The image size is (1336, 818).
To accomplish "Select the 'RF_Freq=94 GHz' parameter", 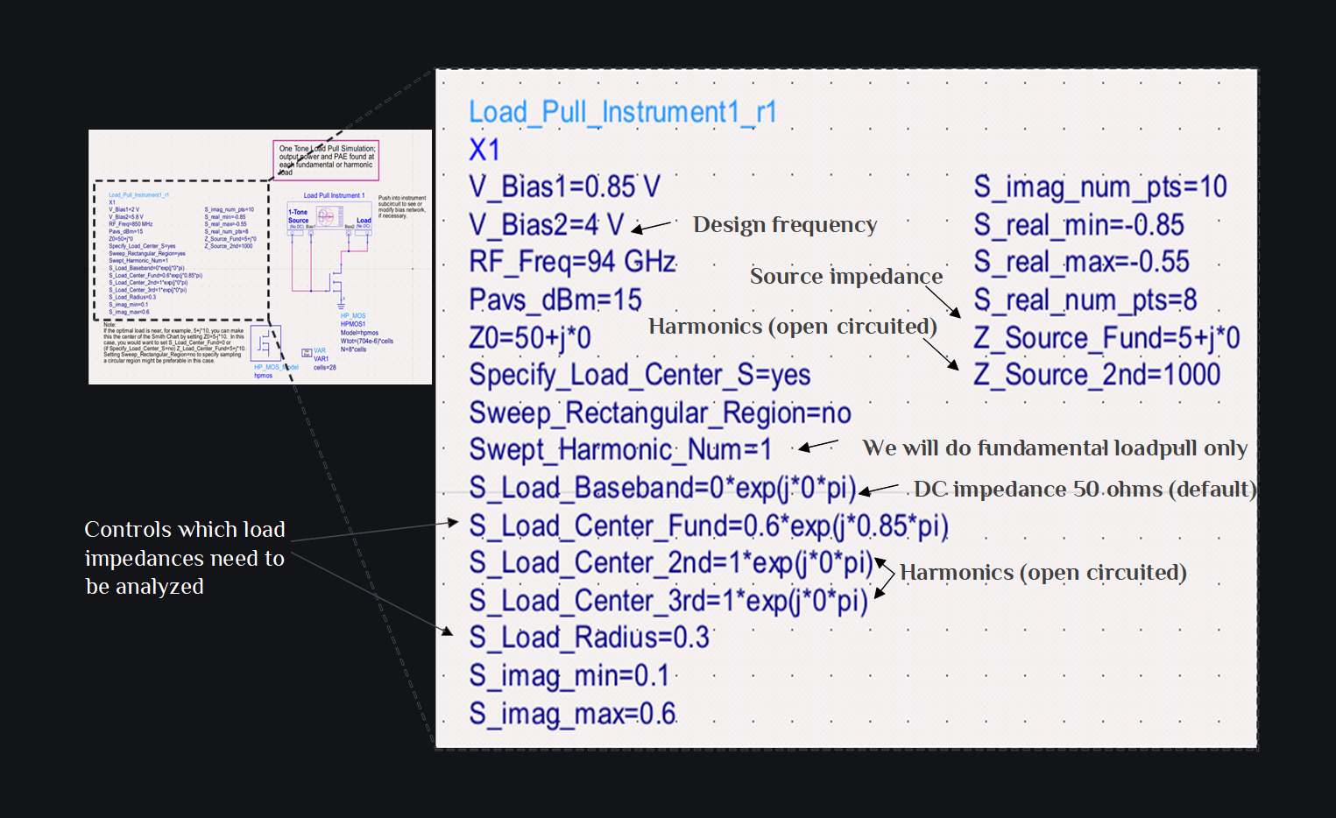I will tap(572, 262).
